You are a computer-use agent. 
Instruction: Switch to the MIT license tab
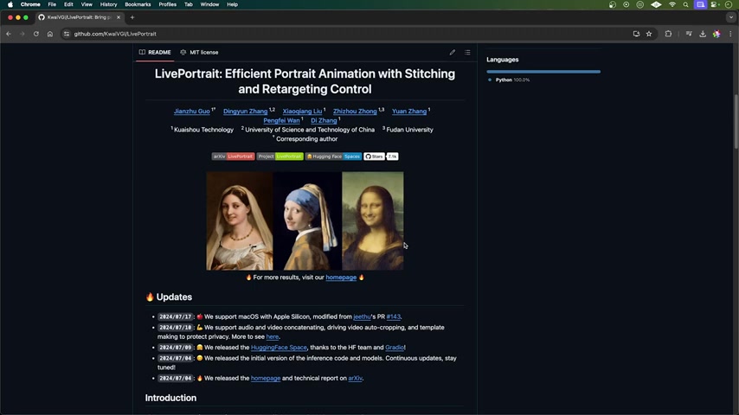[x=199, y=52]
